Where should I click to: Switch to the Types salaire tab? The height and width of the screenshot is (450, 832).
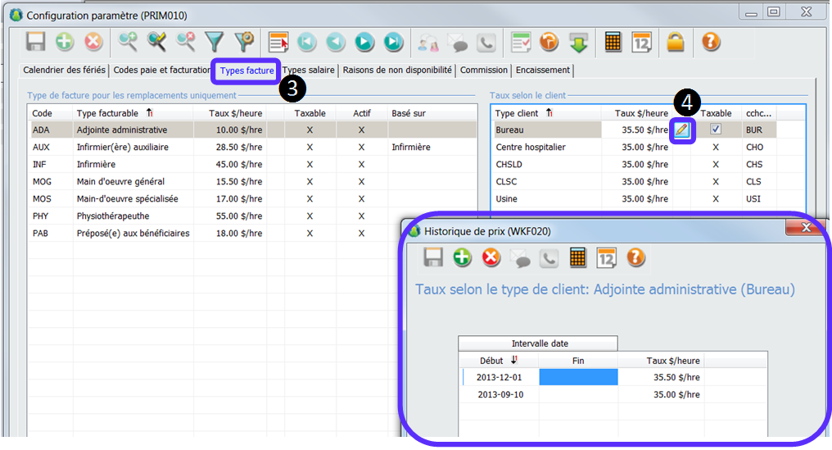[310, 70]
